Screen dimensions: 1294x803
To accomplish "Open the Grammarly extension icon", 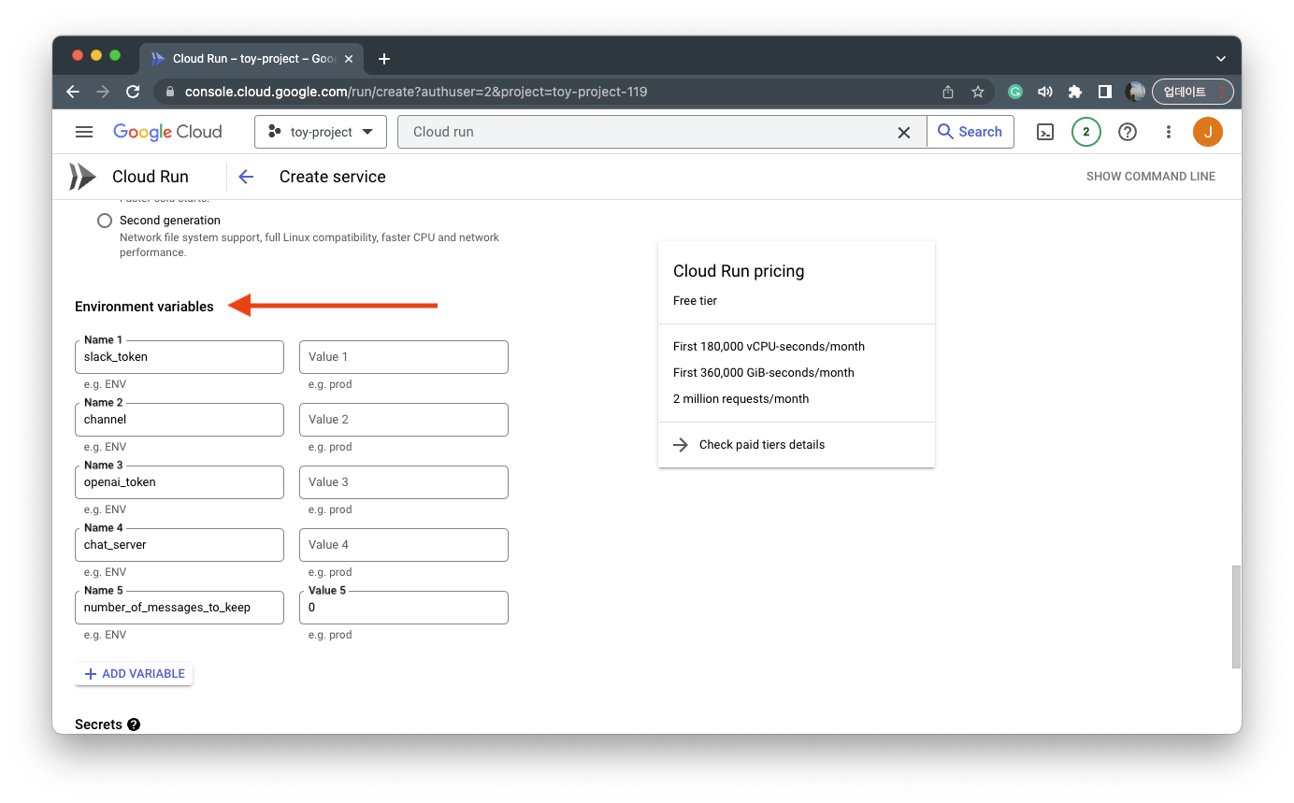I will (1015, 92).
